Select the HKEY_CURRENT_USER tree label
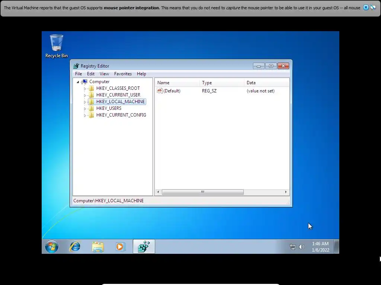The image size is (381, 285). pos(118,95)
